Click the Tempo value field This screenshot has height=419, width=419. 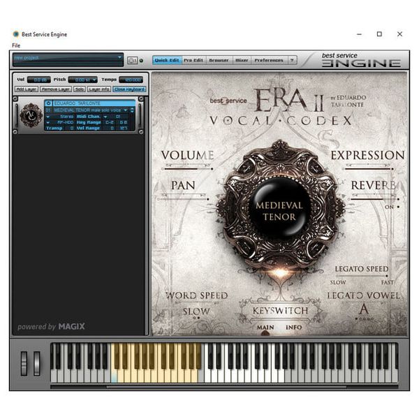pos(131,80)
